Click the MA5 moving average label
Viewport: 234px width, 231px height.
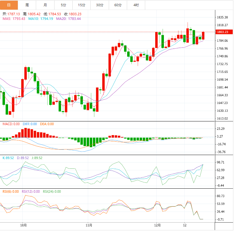point(14,19)
